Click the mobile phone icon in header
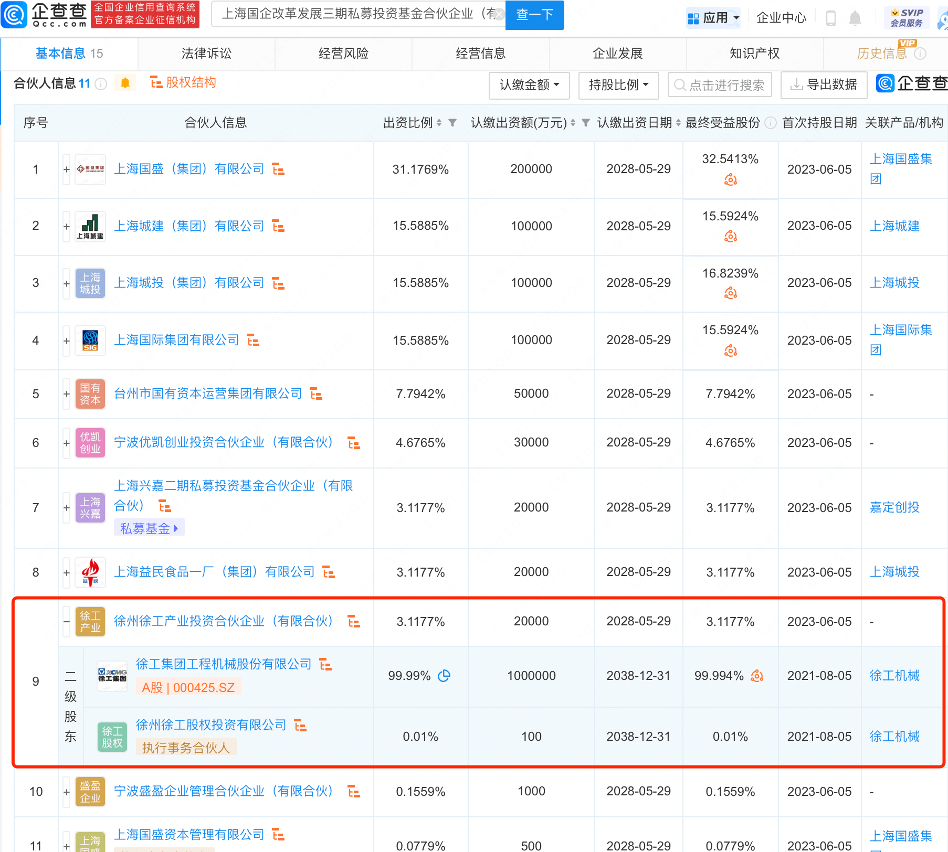Screen dimensions: 948x852 [x=830, y=18]
